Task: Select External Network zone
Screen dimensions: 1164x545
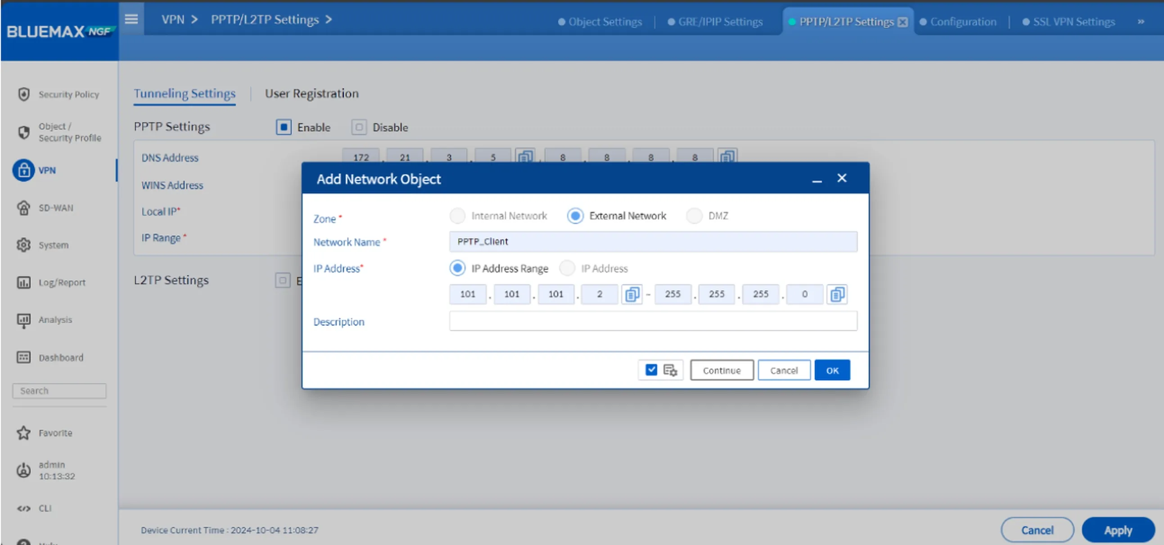Action: point(575,216)
